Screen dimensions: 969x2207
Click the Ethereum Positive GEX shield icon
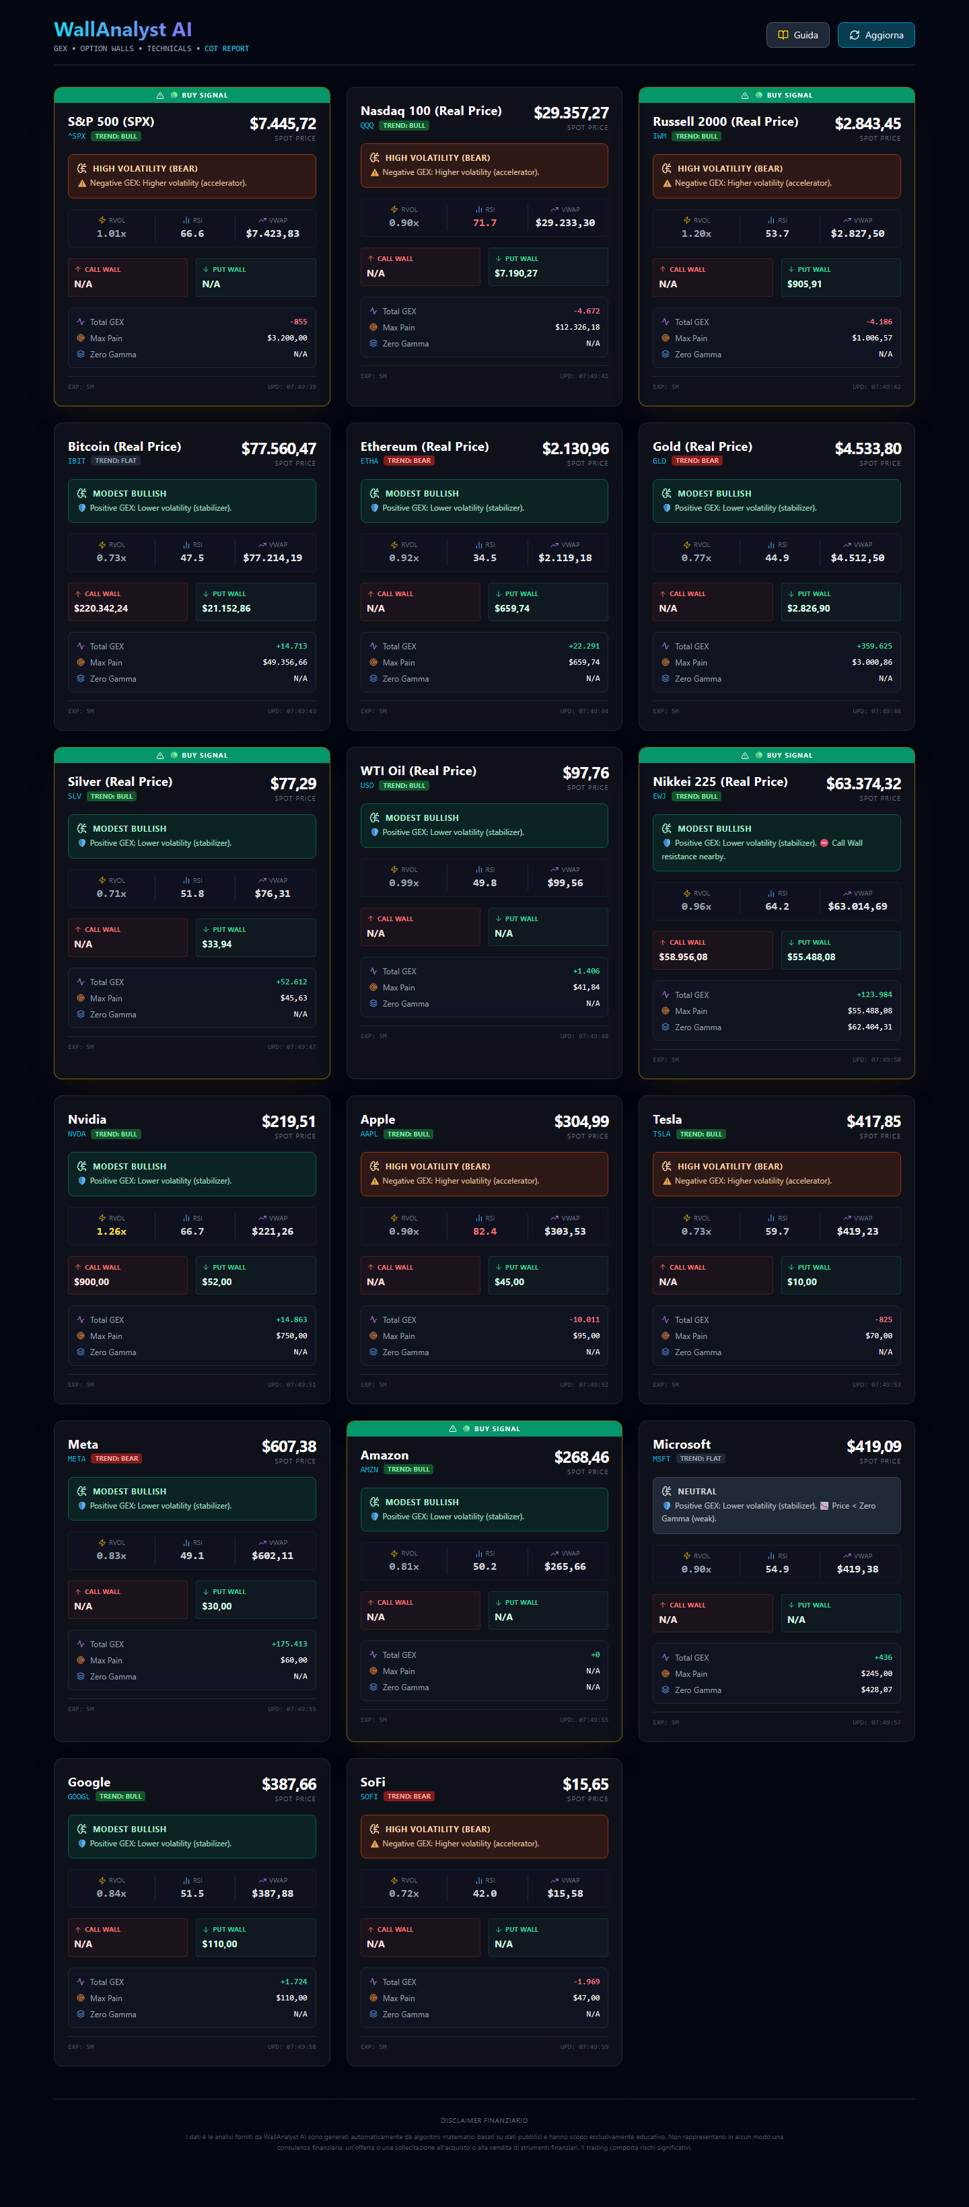(x=374, y=508)
